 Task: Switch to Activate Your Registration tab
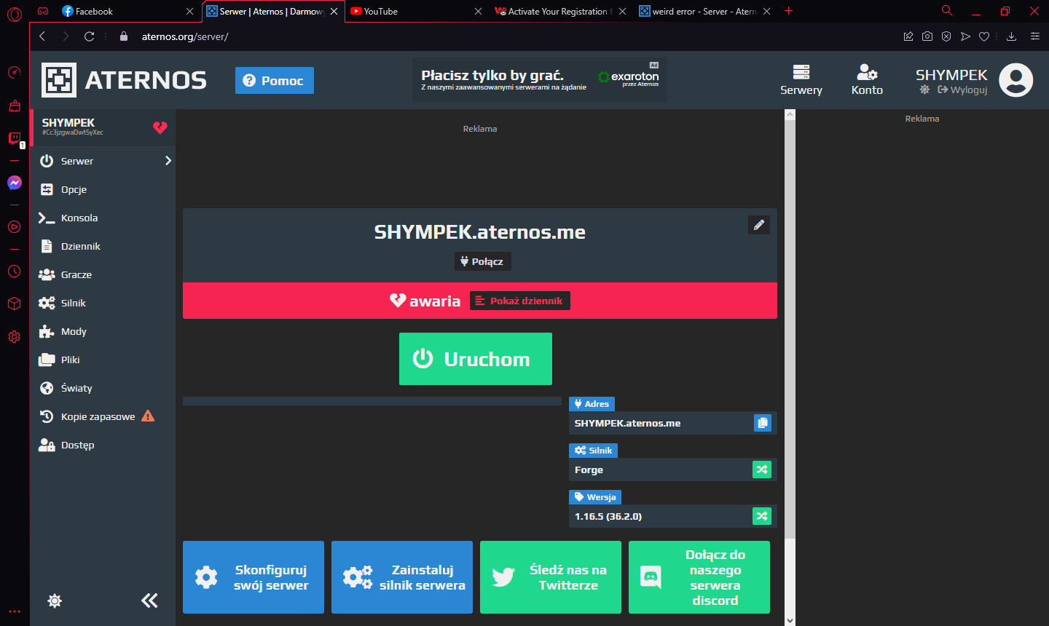[560, 11]
